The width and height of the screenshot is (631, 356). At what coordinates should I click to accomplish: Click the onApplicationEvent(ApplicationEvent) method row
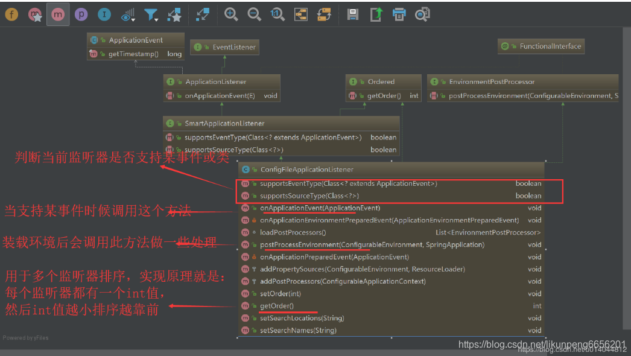(x=391, y=208)
